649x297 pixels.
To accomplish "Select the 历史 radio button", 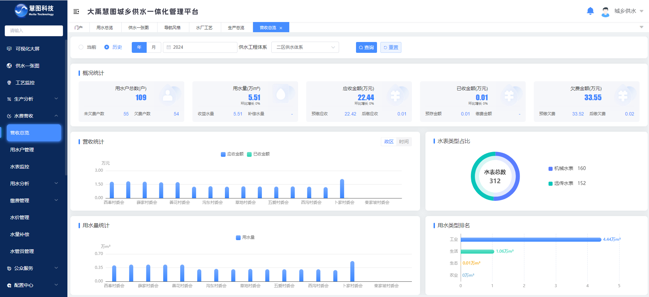I will point(107,47).
